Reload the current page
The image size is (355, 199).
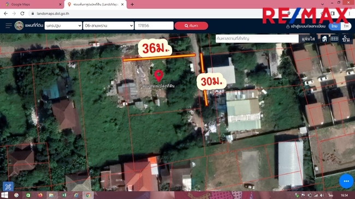(22, 14)
